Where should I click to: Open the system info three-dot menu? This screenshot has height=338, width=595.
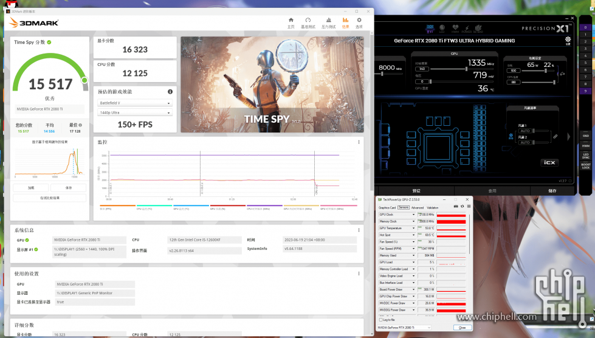(359, 230)
